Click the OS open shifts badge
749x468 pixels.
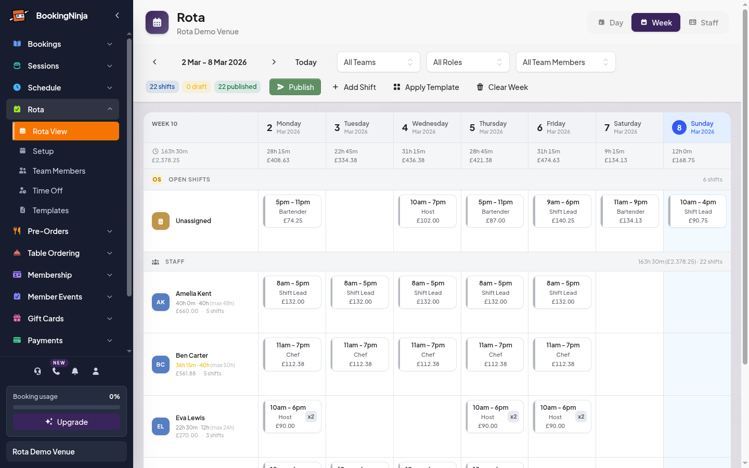click(157, 179)
